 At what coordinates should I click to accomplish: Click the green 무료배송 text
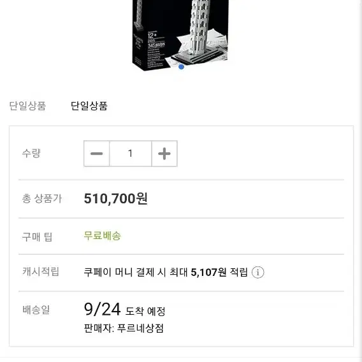102,236
